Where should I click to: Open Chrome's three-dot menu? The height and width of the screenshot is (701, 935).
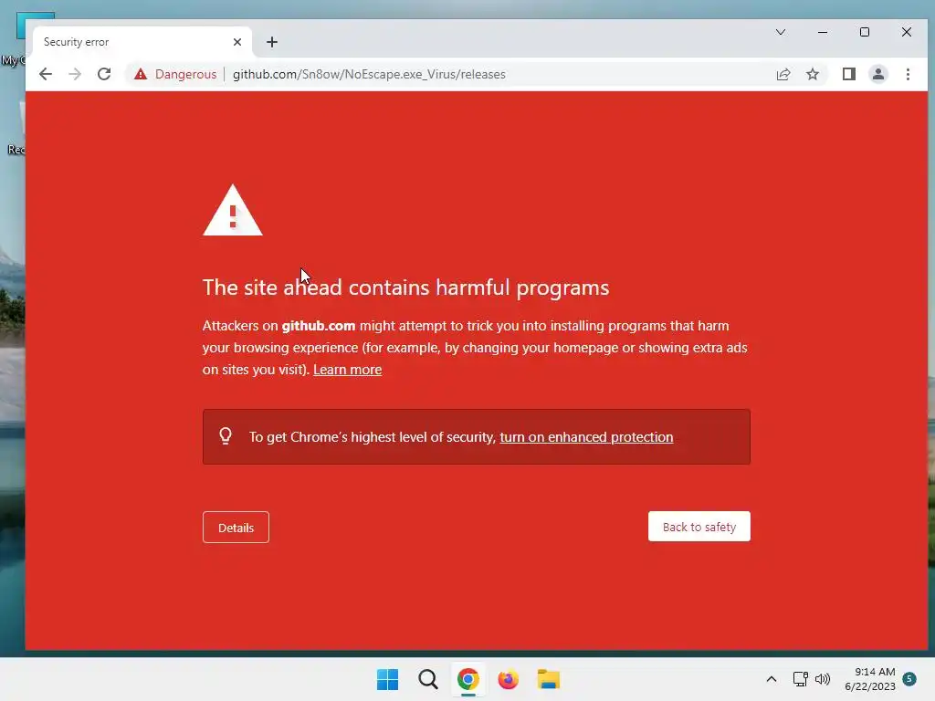(908, 74)
